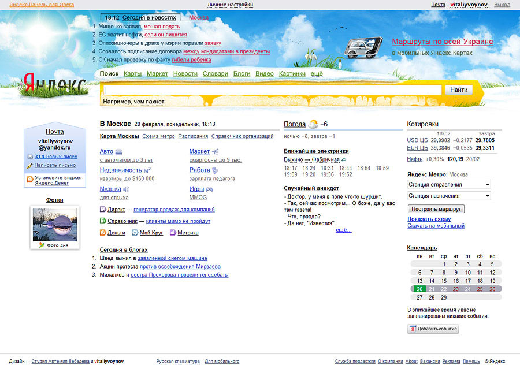Open the Станция отправления dropdown

click(449, 184)
